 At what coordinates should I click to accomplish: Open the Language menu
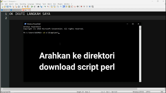[31, 4]
